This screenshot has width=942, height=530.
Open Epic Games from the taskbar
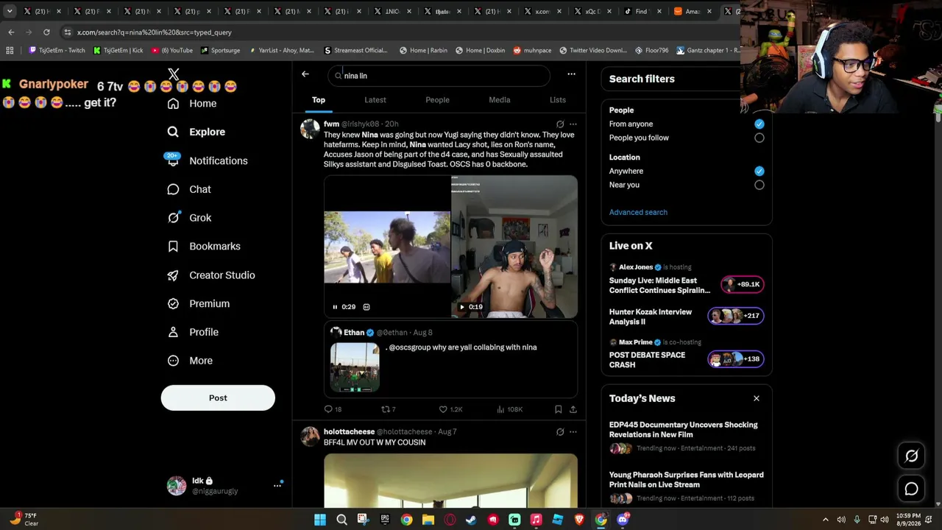(385, 520)
